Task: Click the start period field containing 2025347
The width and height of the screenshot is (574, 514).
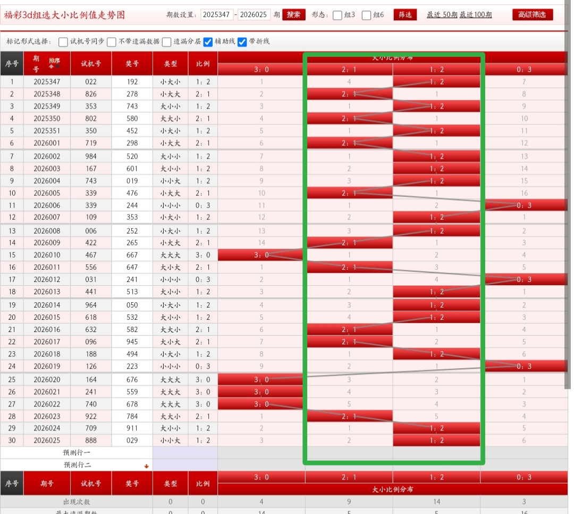Action: [217, 15]
